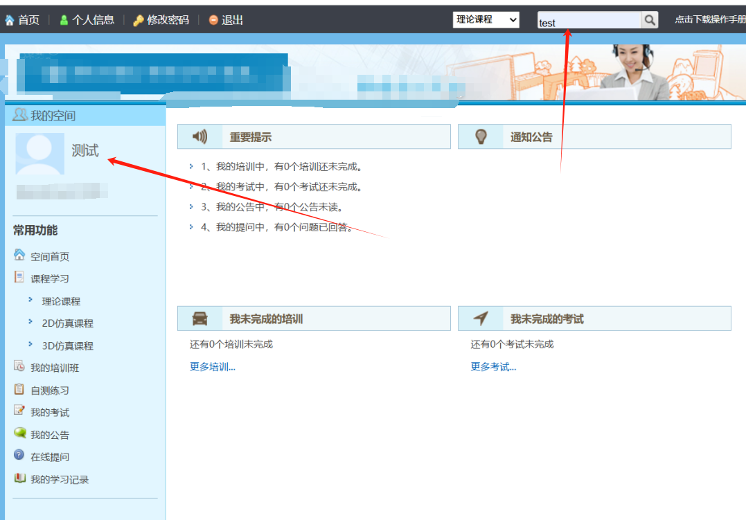Open 个人信息 in the top navigation
The image size is (746, 520).
pyautogui.click(x=94, y=20)
